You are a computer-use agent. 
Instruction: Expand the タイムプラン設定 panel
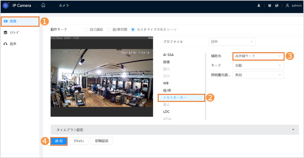pos(175,130)
